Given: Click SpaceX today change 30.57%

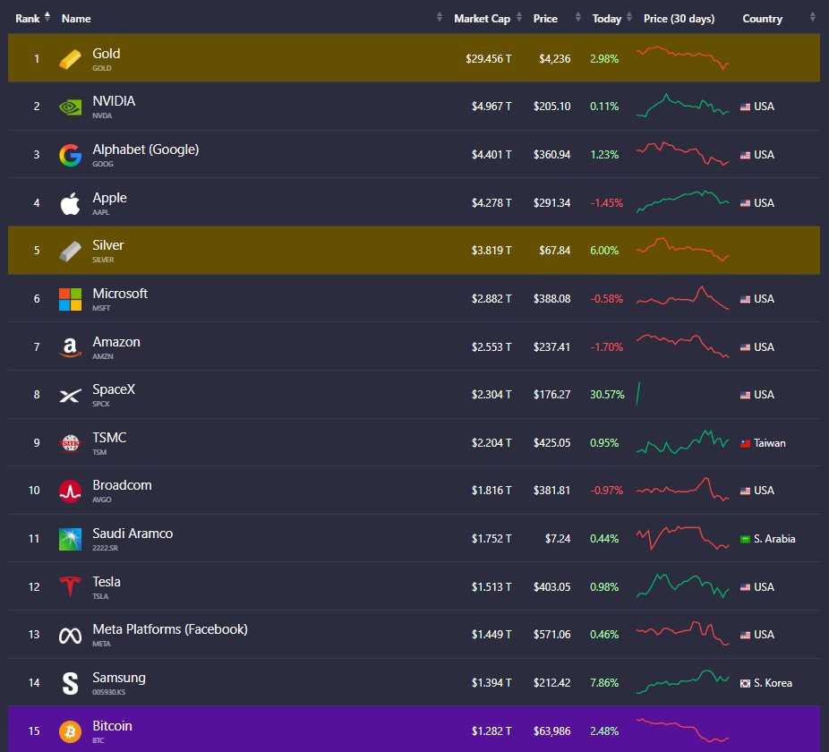Looking at the screenshot, I should point(607,395).
